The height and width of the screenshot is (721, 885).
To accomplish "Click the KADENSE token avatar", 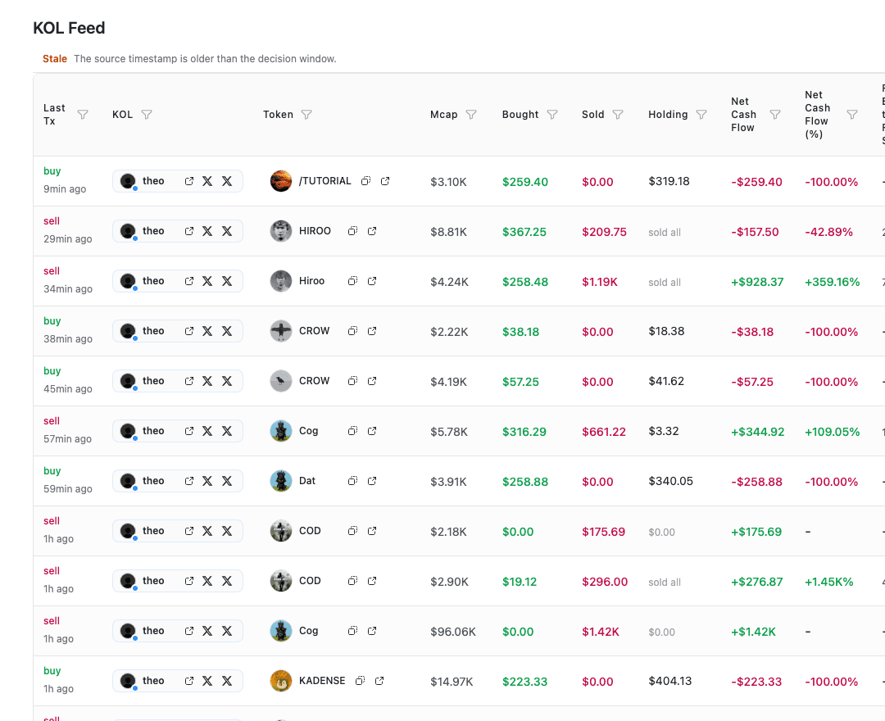I will click(x=280, y=681).
